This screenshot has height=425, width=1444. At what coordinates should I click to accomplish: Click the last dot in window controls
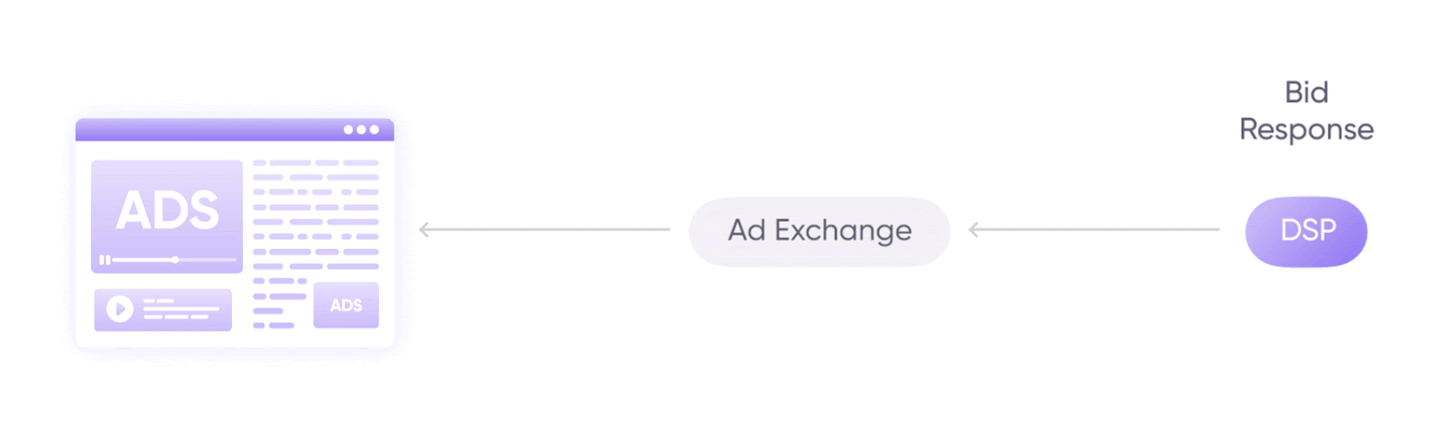click(x=375, y=130)
